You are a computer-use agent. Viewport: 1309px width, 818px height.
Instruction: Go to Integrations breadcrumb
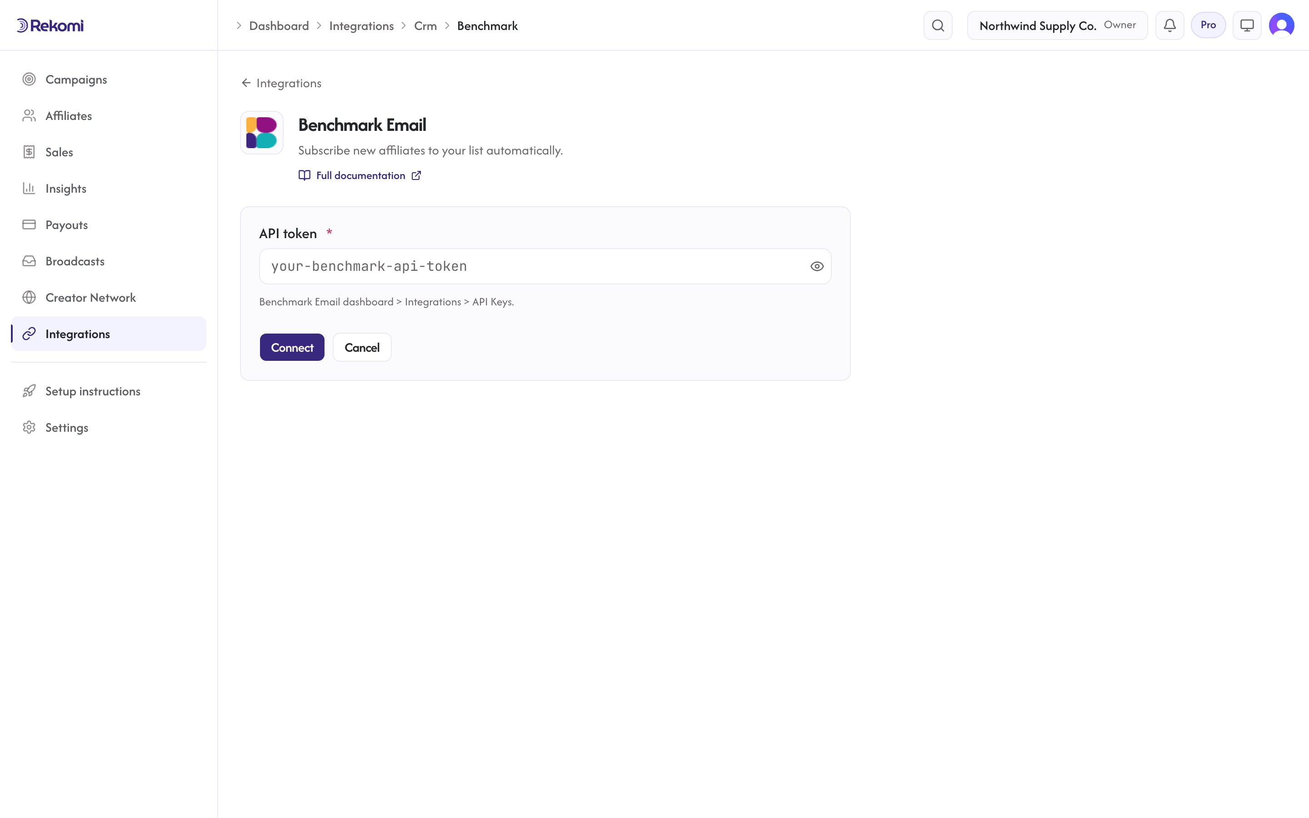pos(361,26)
